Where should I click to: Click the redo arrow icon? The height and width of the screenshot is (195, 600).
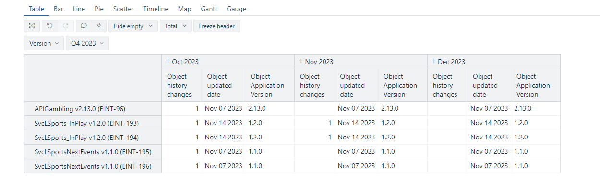(x=66, y=26)
